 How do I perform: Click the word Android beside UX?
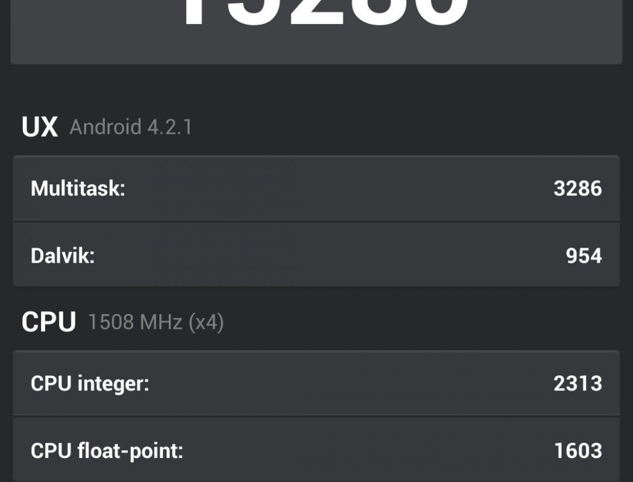[x=105, y=127]
